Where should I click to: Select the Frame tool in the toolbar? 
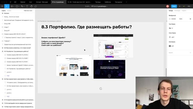[12, 6]
